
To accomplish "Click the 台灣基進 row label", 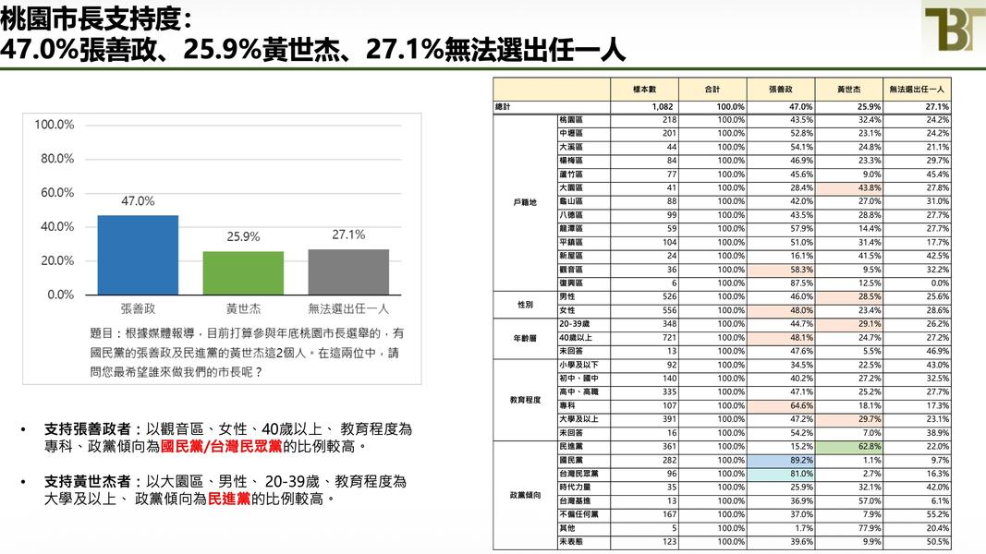I will click(575, 500).
